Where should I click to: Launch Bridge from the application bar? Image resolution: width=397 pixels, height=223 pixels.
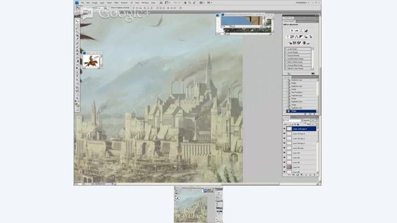[x=161, y=2]
